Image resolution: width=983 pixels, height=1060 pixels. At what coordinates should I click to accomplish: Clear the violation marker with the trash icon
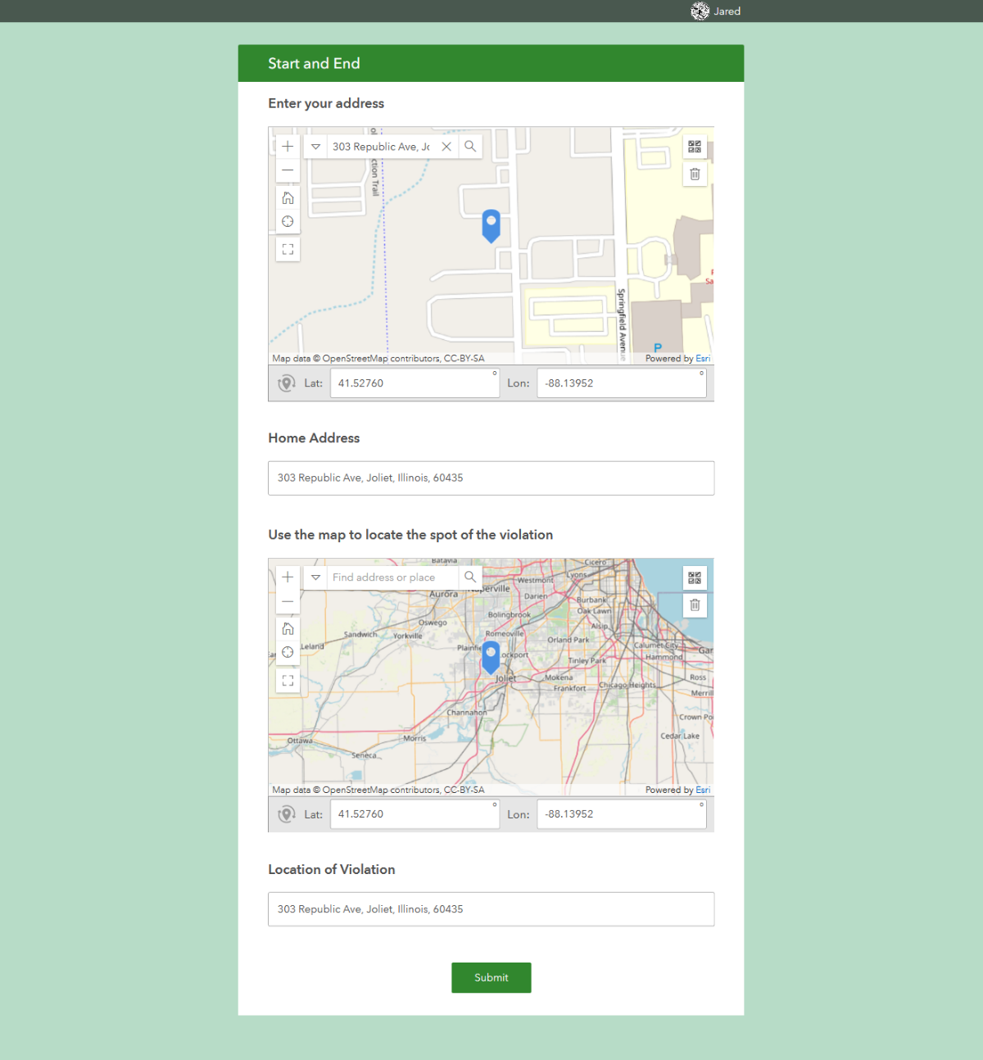(694, 605)
